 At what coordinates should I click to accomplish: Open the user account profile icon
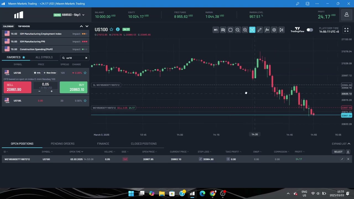[347, 15]
